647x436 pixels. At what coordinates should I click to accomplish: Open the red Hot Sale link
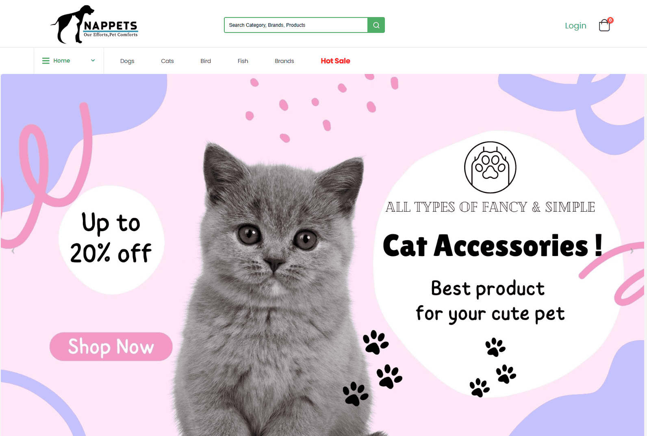click(x=335, y=61)
